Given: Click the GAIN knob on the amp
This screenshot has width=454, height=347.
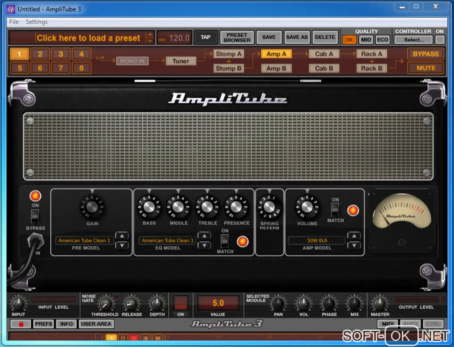Looking at the screenshot, I should 92,207.
